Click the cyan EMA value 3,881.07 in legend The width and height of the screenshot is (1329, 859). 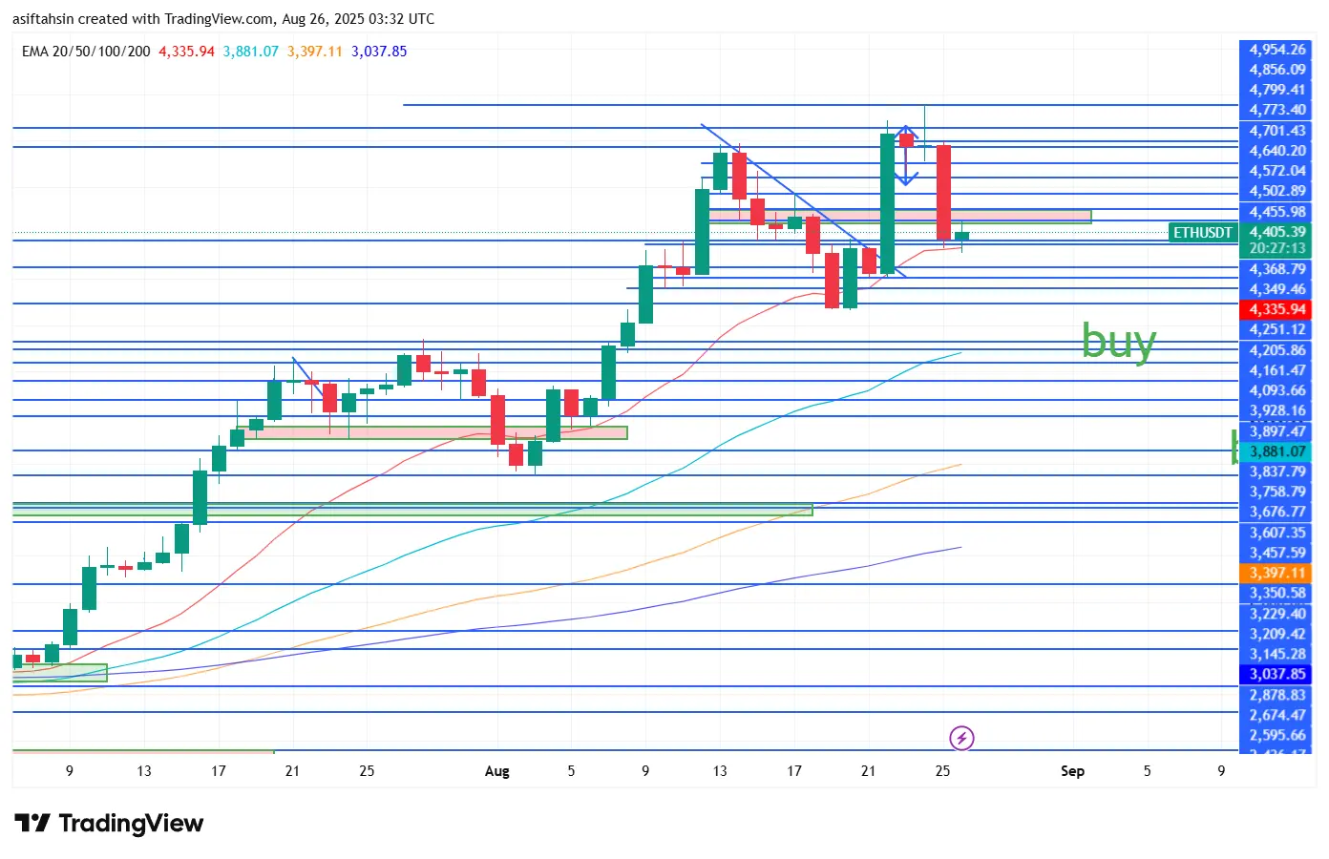pos(250,52)
